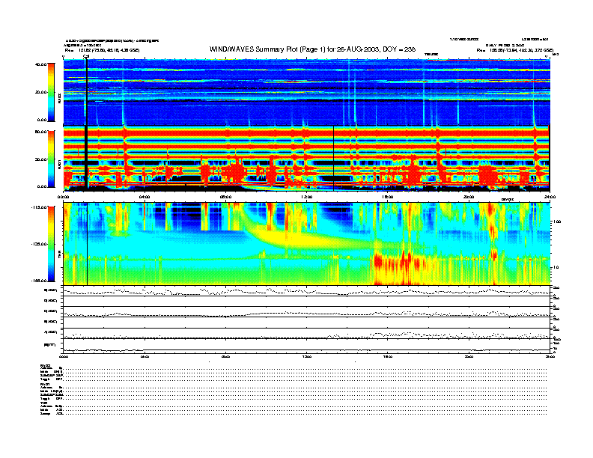Image resolution: width=593 pixels, height=458 pixels.
Task: Select the 0.00 label on RAD2 scale
Action: [42, 120]
